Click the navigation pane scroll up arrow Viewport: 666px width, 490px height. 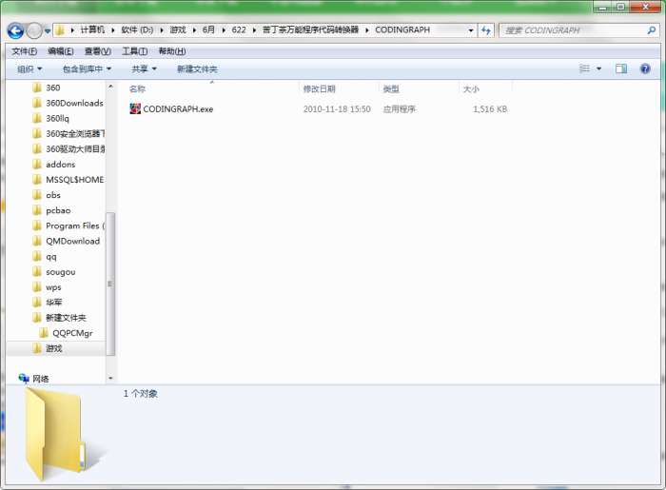[110, 87]
